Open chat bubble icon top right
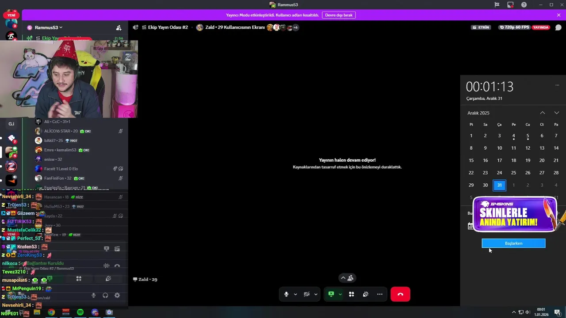Viewport: 566px width, 318px height. pyautogui.click(x=558, y=27)
